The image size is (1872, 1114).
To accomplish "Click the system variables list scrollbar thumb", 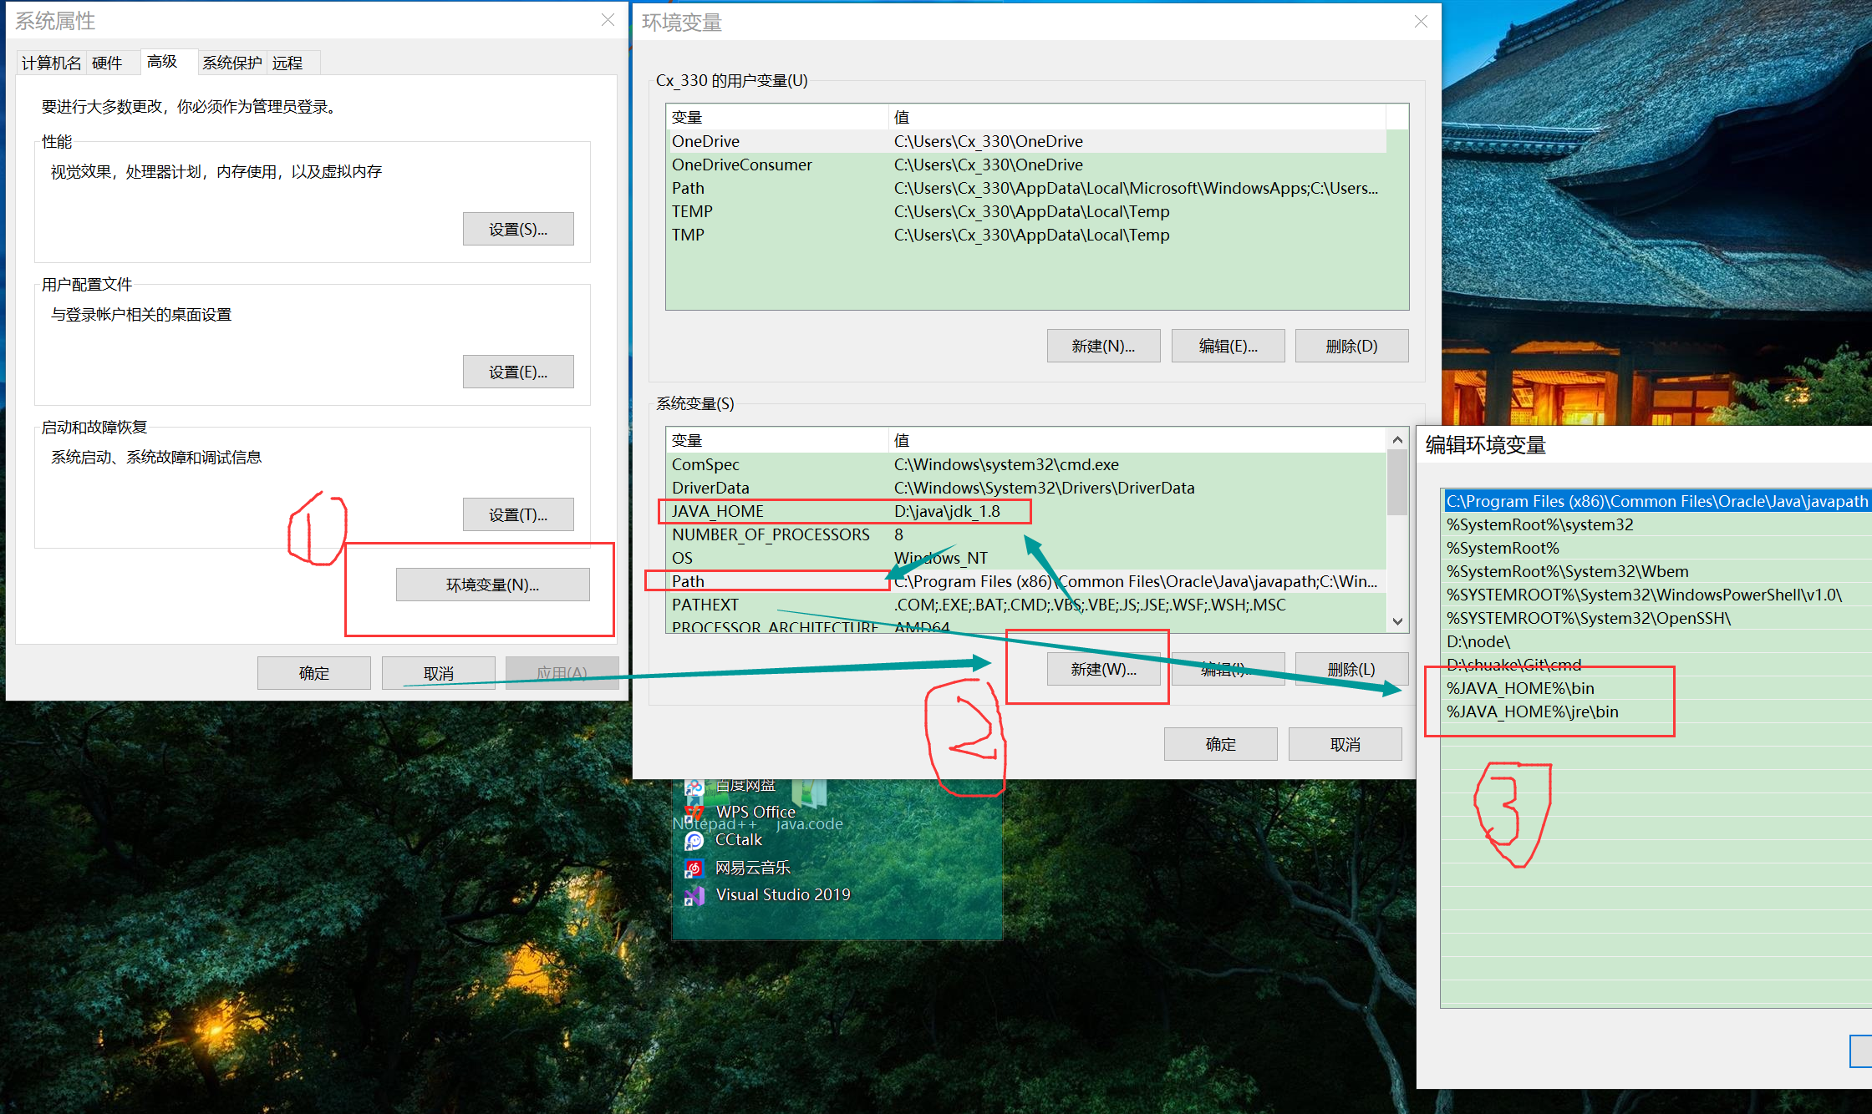I will click(1397, 483).
